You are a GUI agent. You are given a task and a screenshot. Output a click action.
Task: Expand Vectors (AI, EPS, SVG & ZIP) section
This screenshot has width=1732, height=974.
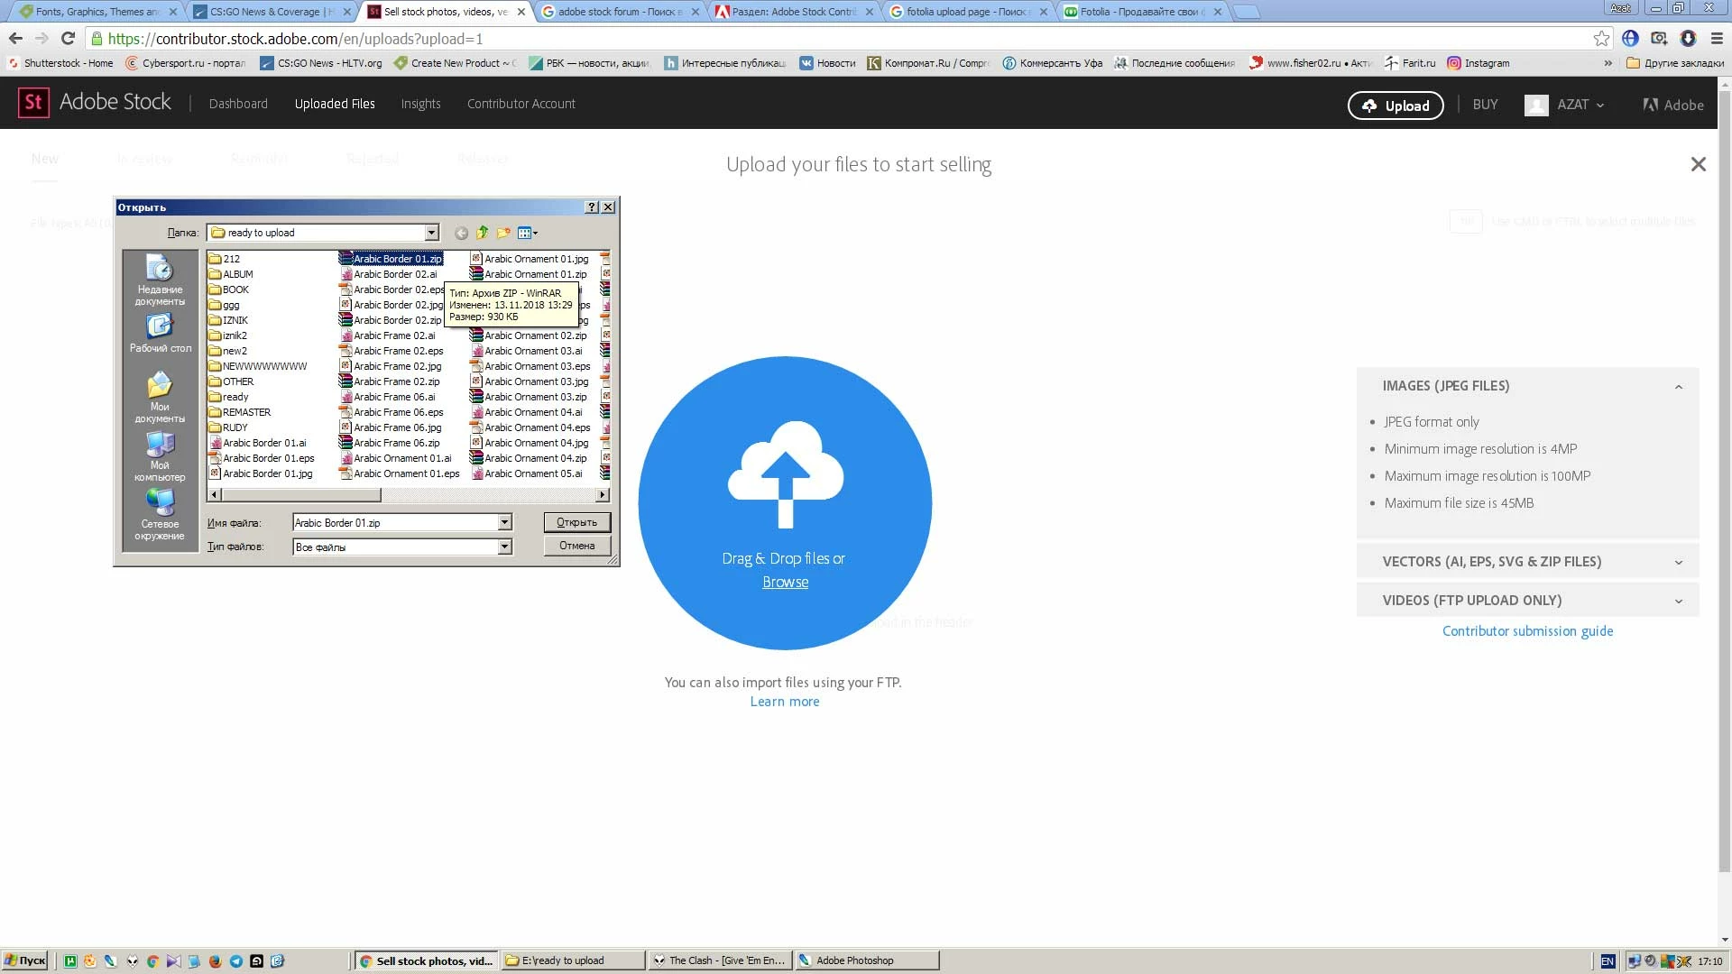1527,561
